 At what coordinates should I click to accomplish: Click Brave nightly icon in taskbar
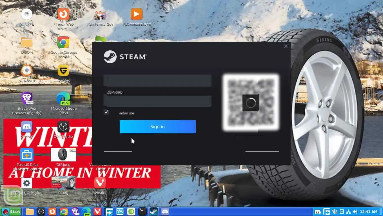pos(75,211)
